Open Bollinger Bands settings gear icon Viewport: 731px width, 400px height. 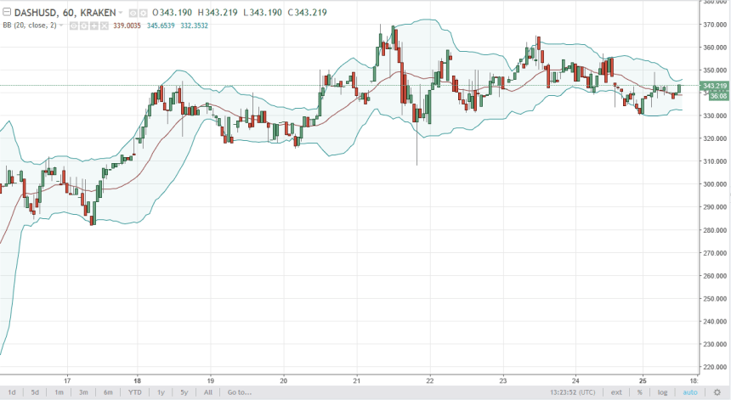(x=84, y=27)
